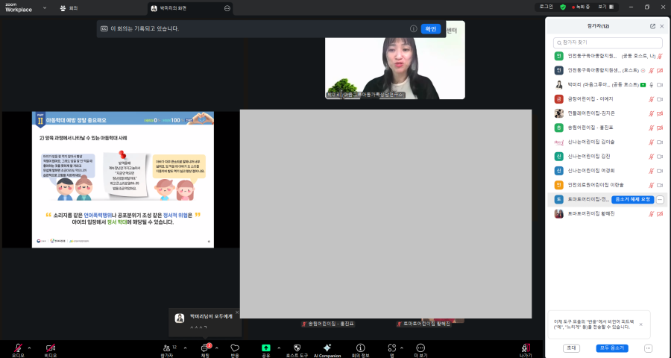Open the 보기 (View) dropdown at top

pos(605,7)
